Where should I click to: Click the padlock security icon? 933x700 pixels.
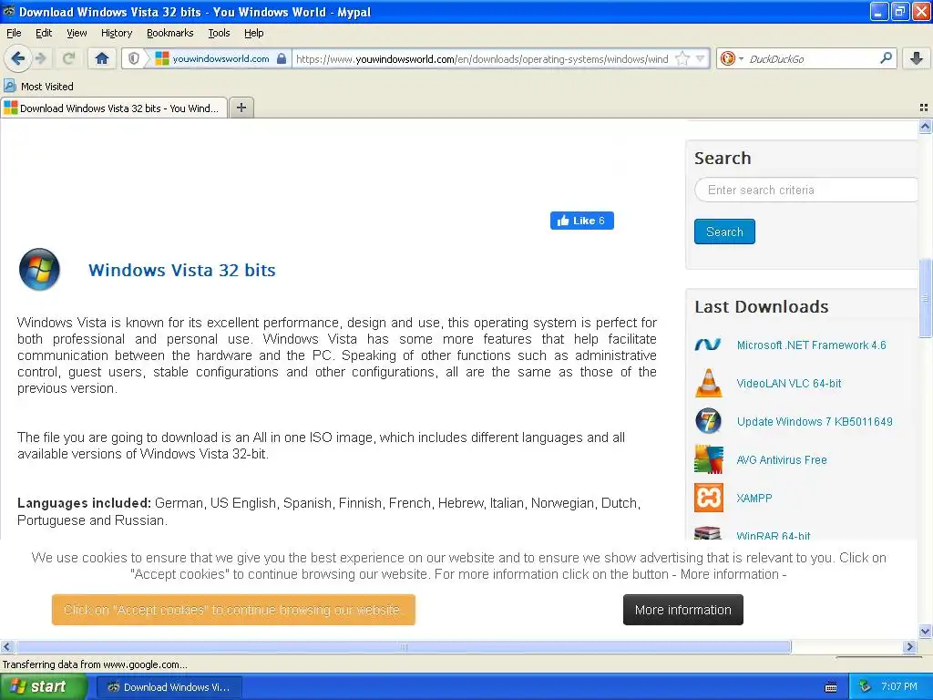[x=282, y=58]
